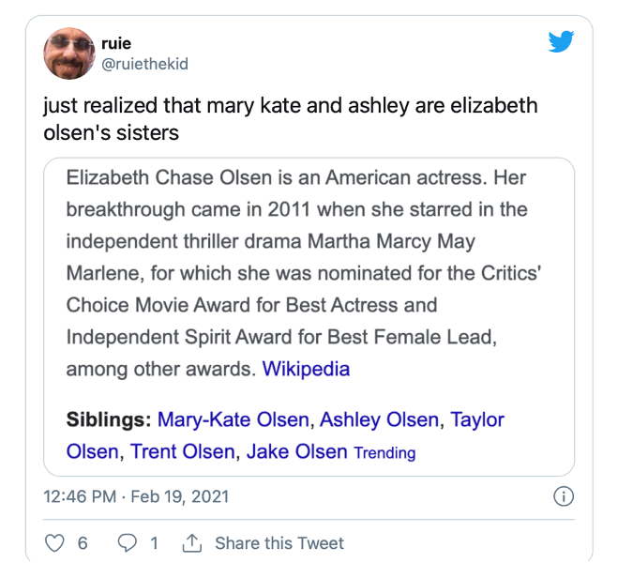Click the Taylor Olsen link
This screenshot has width=633, height=563.
477,419
